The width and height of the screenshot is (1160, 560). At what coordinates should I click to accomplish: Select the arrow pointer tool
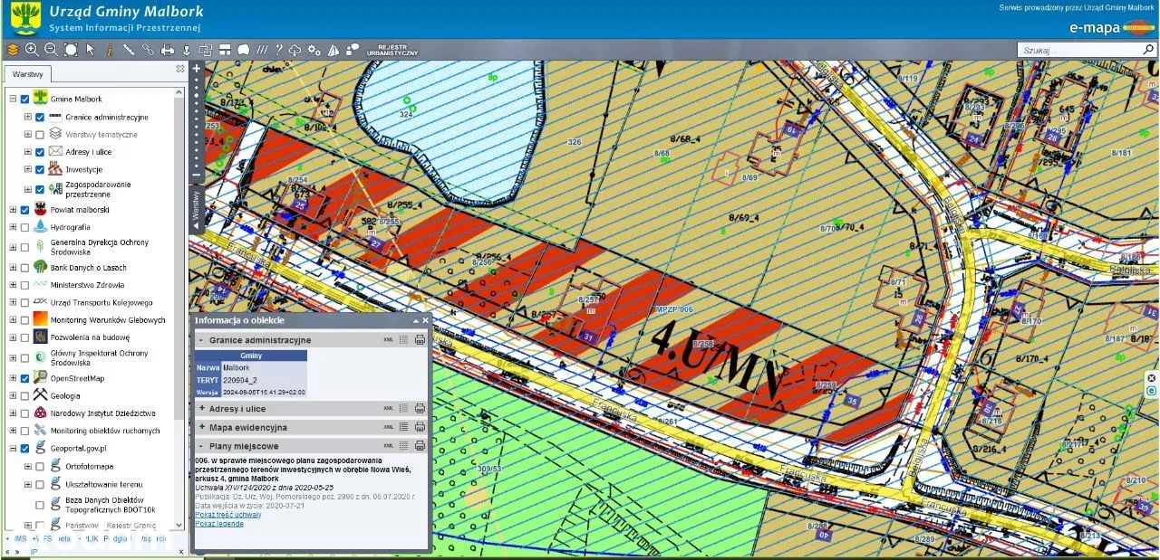click(90, 50)
